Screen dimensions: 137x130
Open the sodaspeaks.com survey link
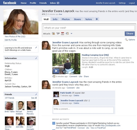111,126
